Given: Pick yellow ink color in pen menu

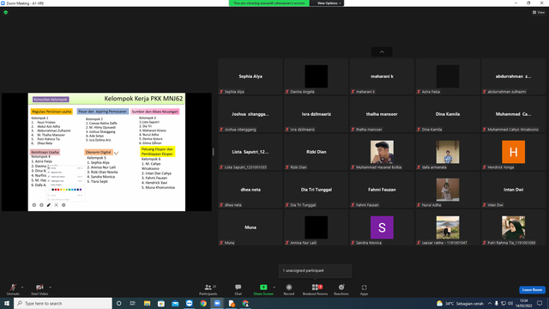Looking at the screenshot, I should point(63,190).
